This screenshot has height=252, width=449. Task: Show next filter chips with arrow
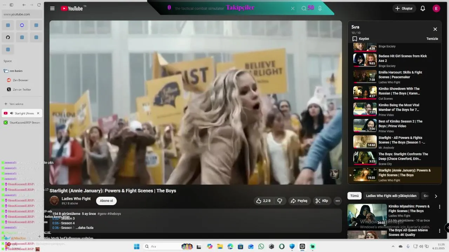tap(436, 196)
